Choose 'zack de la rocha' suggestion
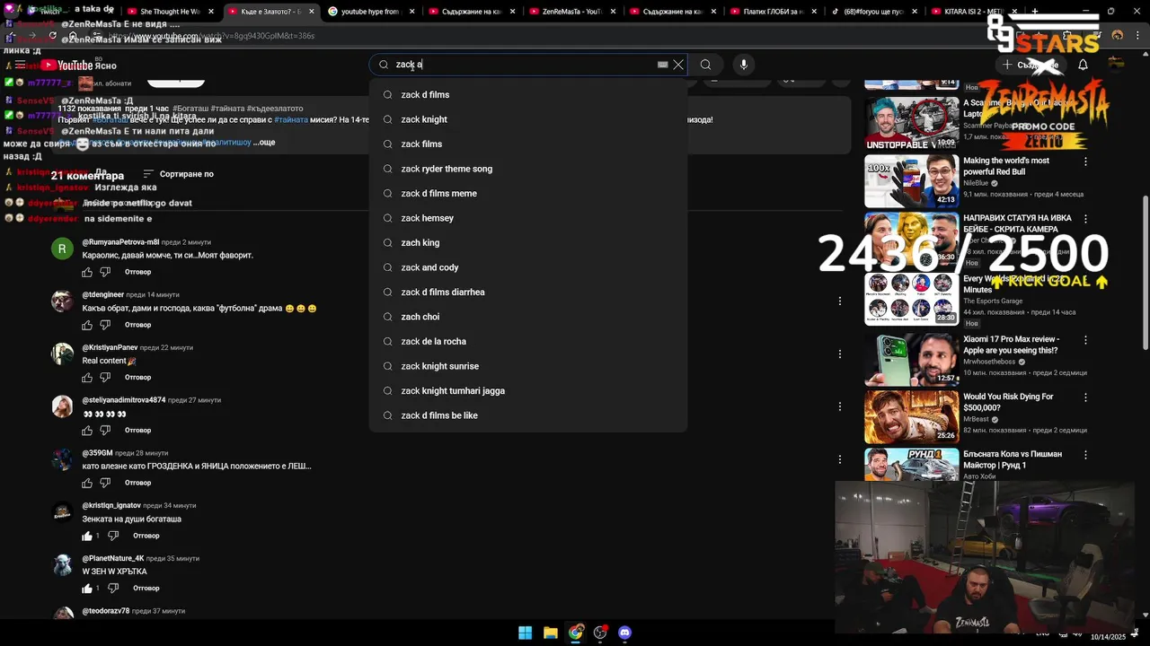1150x646 pixels. [x=528, y=341]
